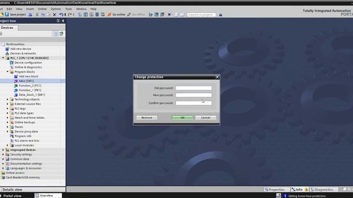Click the Split editor horizontally icon
Screen dimensions: 353x198
click(x=176, y=15)
